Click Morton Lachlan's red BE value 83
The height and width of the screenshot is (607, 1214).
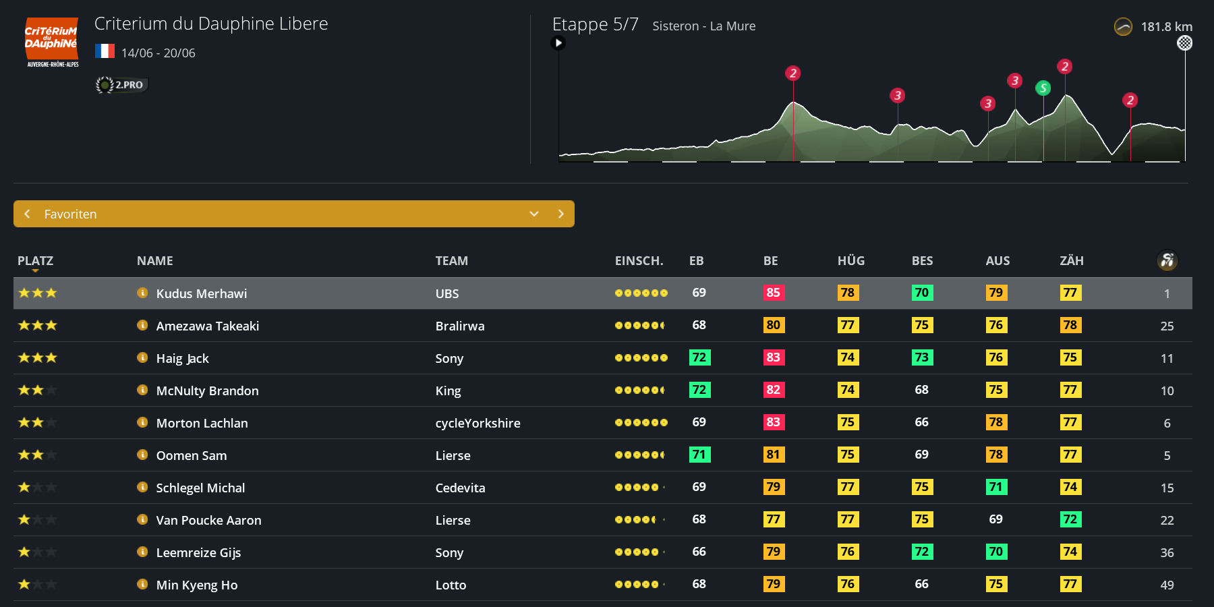tap(773, 422)
